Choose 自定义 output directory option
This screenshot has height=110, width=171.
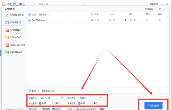click(x=54, y=109)
